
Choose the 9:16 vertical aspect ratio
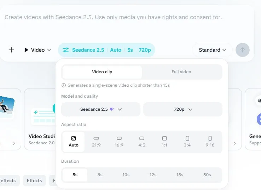210,142
